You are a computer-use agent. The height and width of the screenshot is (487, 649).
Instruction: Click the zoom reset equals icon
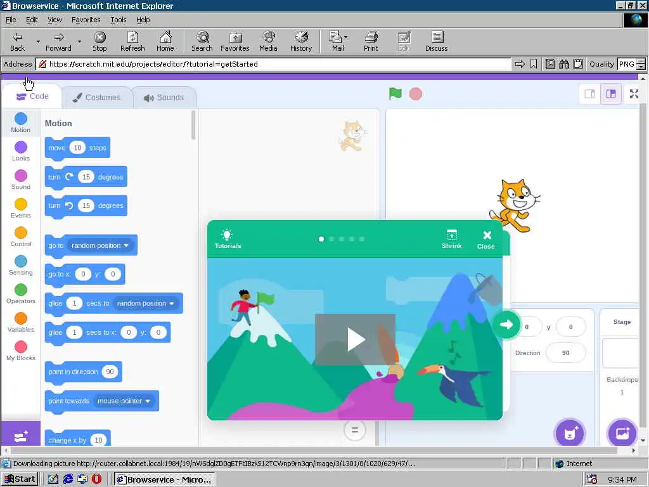click(355, 431)
